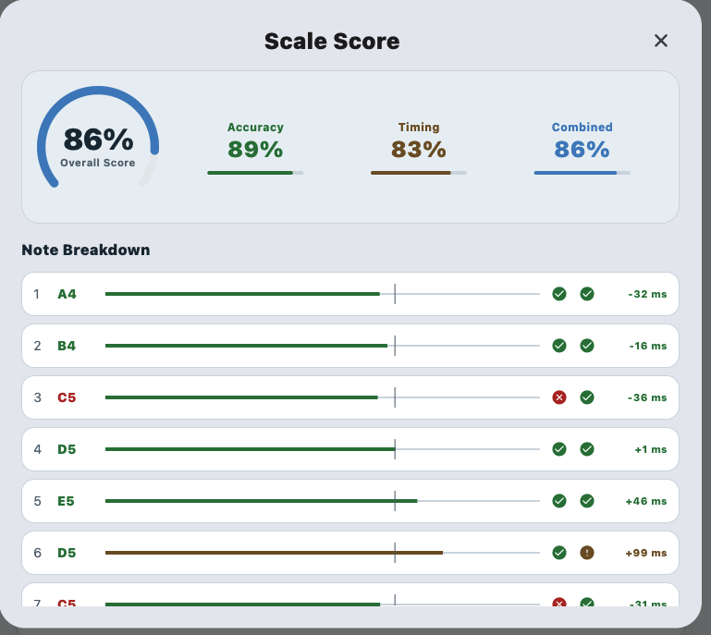The width and height of the screenshot is (711, 635).
Task: Click the brown Timing progress bar
Action: (419, 173)
